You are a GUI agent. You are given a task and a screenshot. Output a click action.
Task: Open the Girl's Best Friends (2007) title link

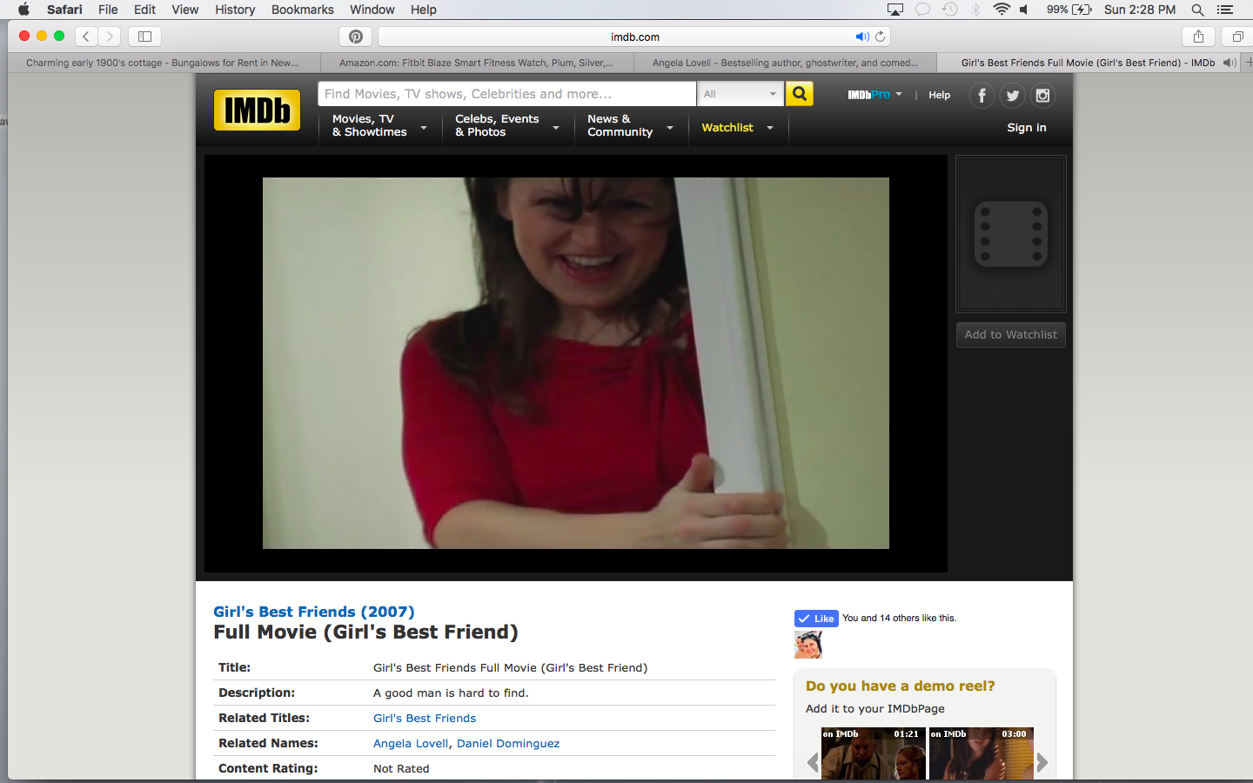(314, 612)
